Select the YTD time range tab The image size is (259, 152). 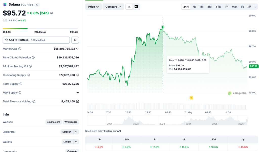point(218,7)
